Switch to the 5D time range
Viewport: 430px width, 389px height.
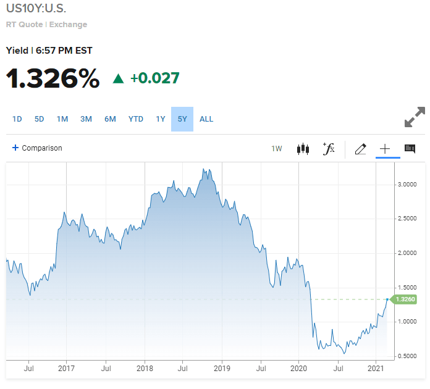tap(39, 119)
